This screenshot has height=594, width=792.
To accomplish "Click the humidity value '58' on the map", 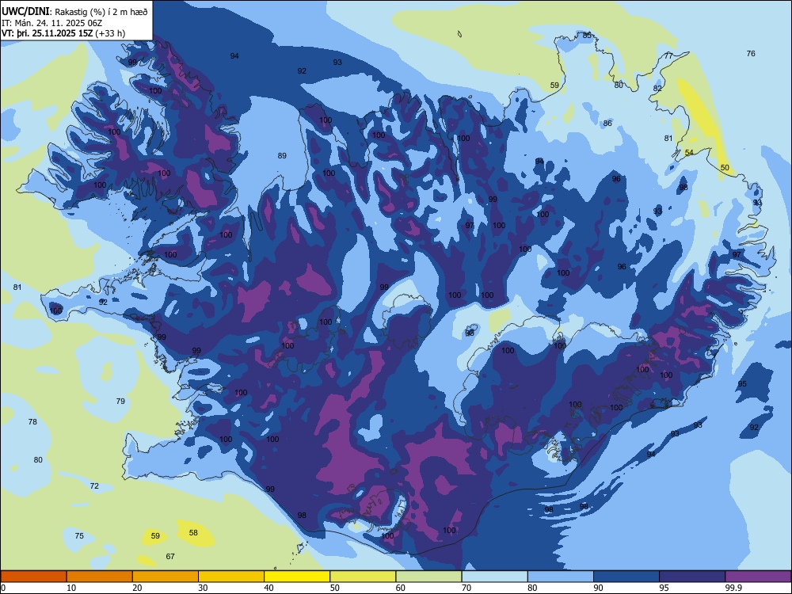I will 193,532.
